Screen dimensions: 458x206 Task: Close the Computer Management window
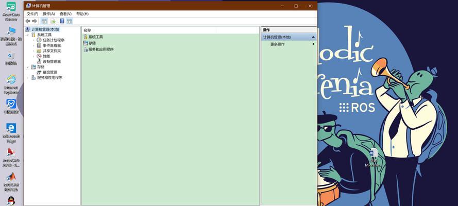pyautogui.click(x=310, y=6)
